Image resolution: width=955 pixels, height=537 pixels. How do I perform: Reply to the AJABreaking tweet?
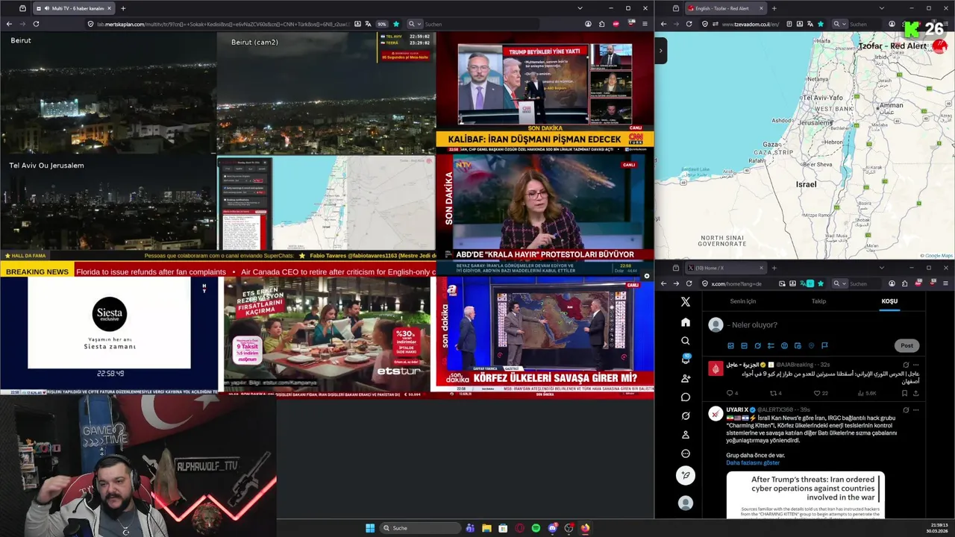pos(730,393)
